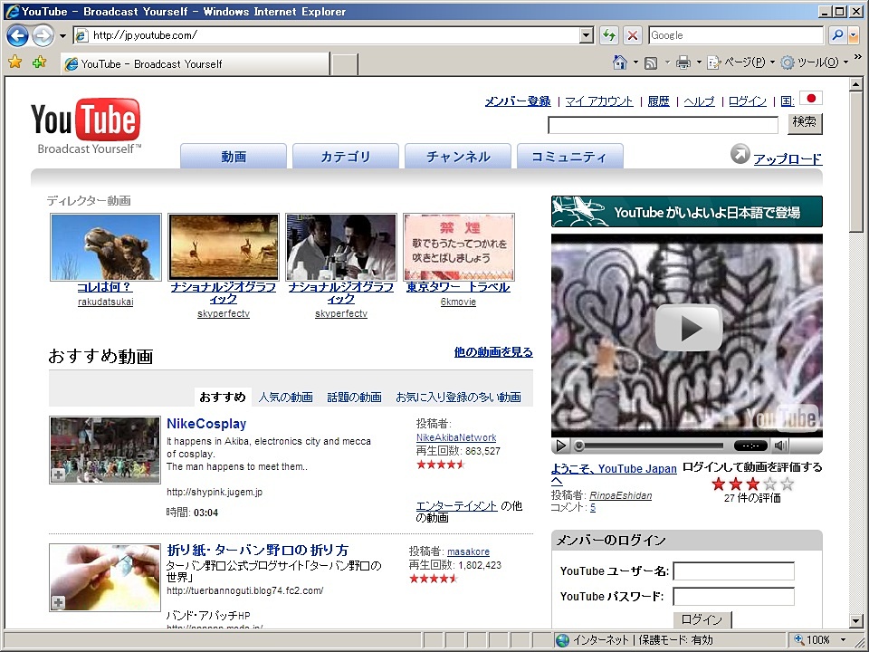Add current page to favorites
Image resolution: width=869 pixels, height=652 pixels.
point(37,63)
